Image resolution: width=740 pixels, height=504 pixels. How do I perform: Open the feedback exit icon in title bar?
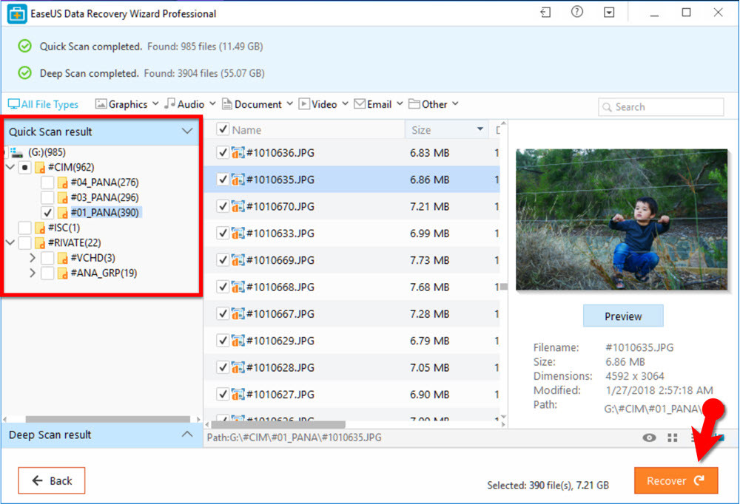click(x=544, y=13)
